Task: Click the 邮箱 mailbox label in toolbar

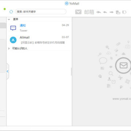Action: point(89,12)
